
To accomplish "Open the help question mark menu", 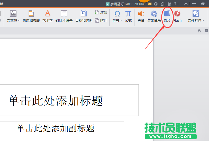I will click(176, 4).
